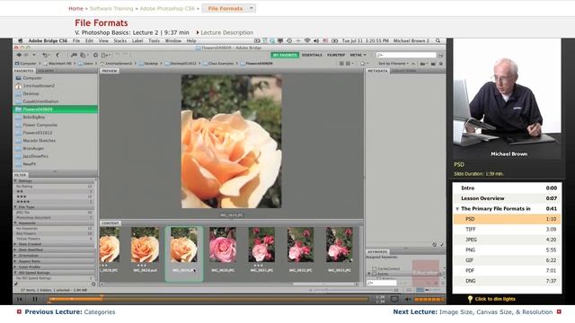
Task: Mute the lecture player speaker icon
Action: (407, 299)
